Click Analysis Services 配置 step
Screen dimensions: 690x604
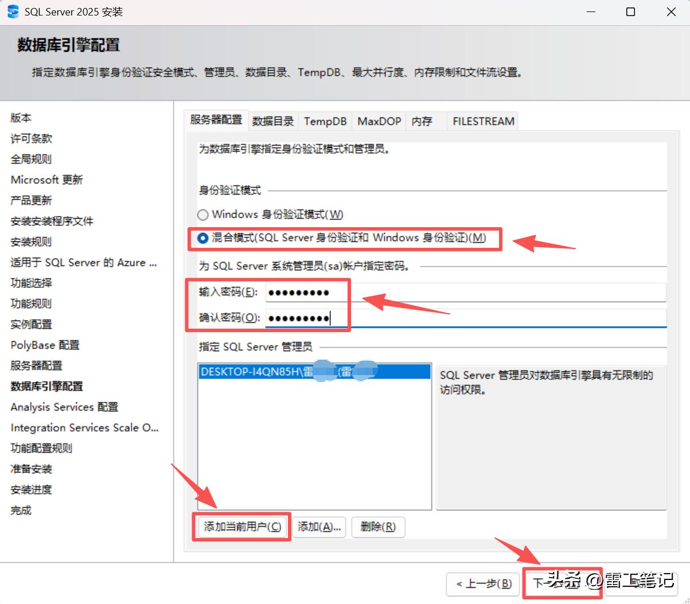coord(64,407)
